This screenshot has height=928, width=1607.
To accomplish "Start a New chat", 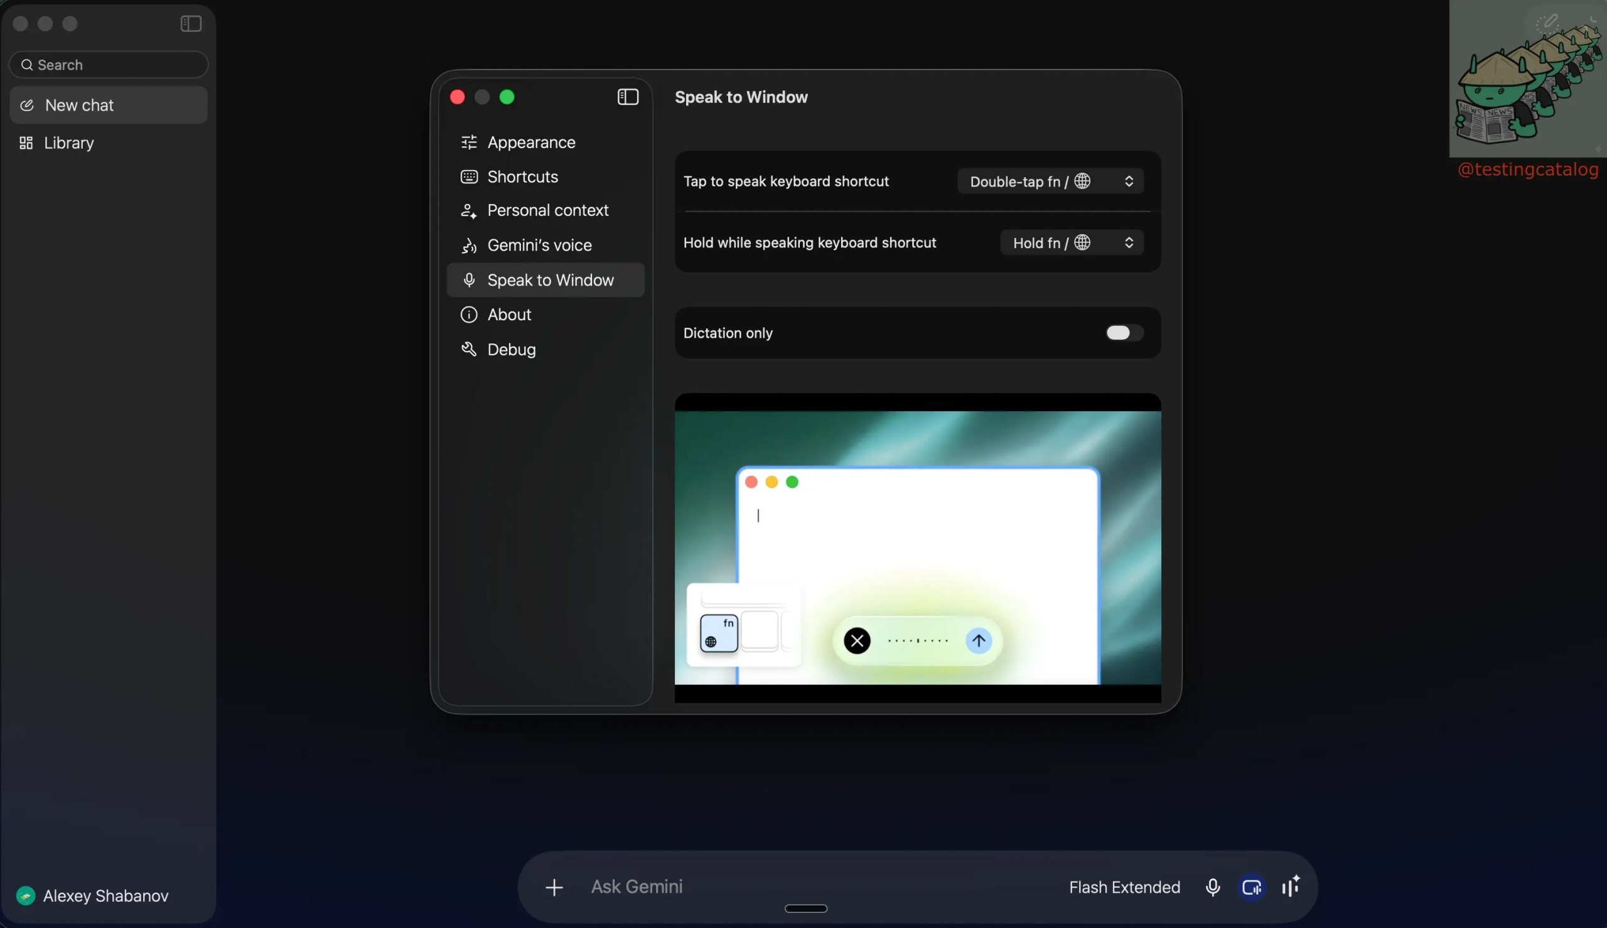I will click(109, 105).
